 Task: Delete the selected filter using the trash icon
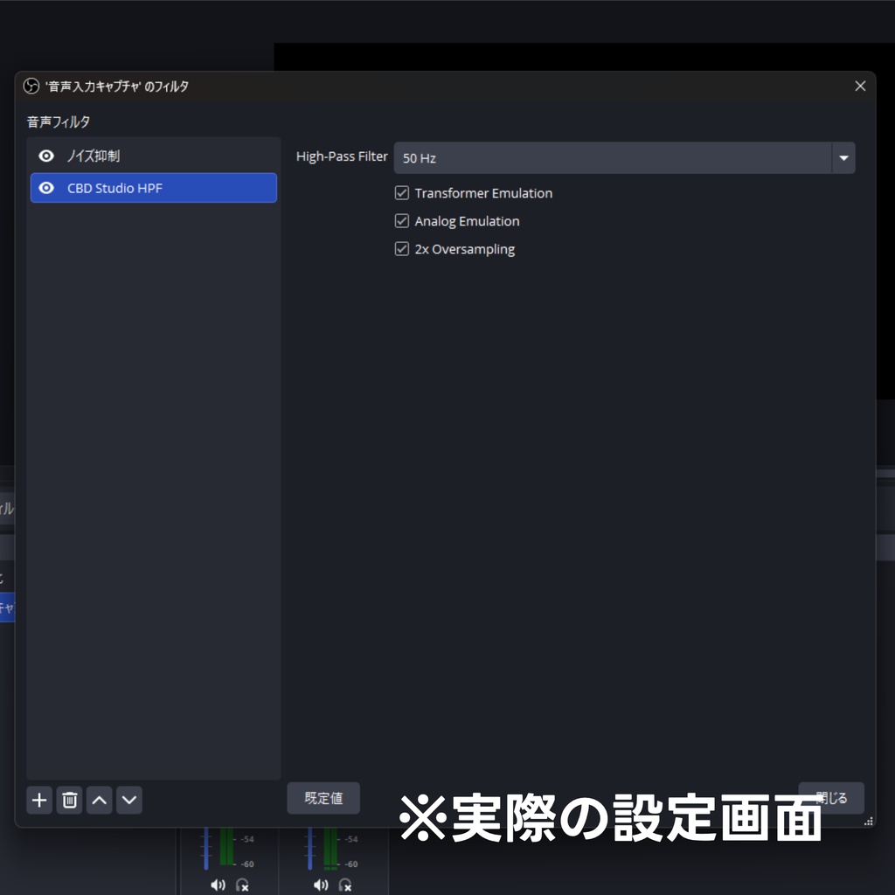pos(69,800)
